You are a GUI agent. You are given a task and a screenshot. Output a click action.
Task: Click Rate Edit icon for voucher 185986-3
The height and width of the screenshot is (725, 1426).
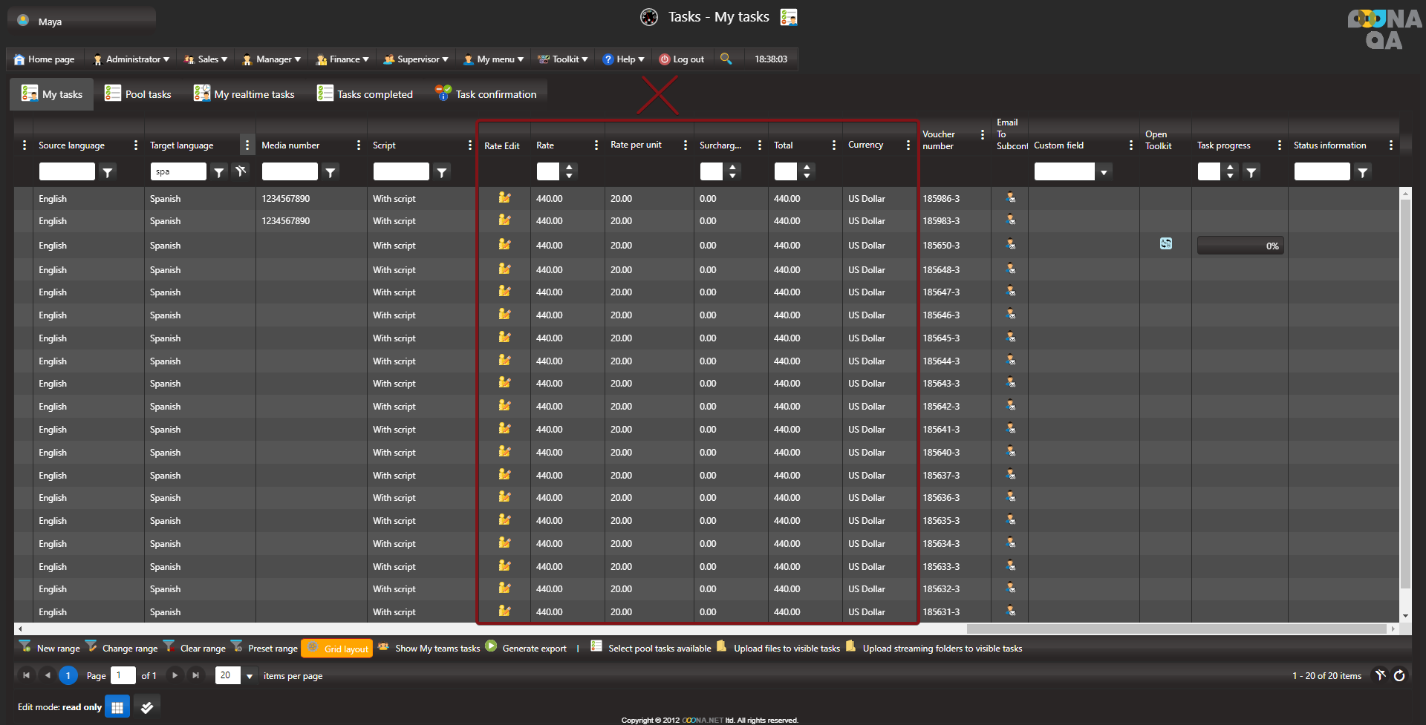click(504, 198)
